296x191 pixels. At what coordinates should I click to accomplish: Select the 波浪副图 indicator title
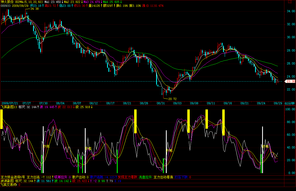click(7, 181)
